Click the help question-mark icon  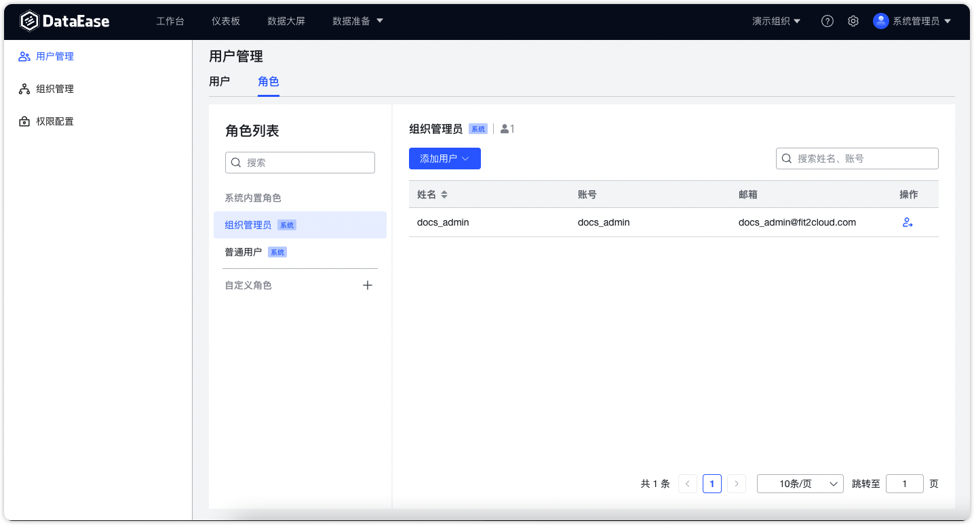[827, 21]
